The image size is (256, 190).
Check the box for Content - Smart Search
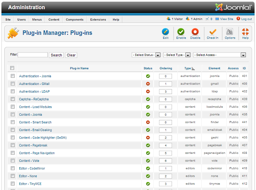13,122
